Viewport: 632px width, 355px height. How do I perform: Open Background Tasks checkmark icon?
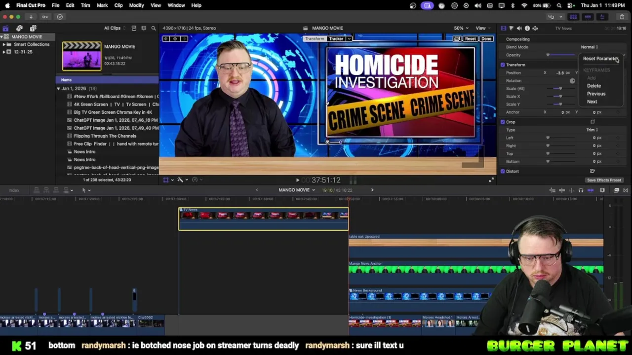(x=60, y=17)
